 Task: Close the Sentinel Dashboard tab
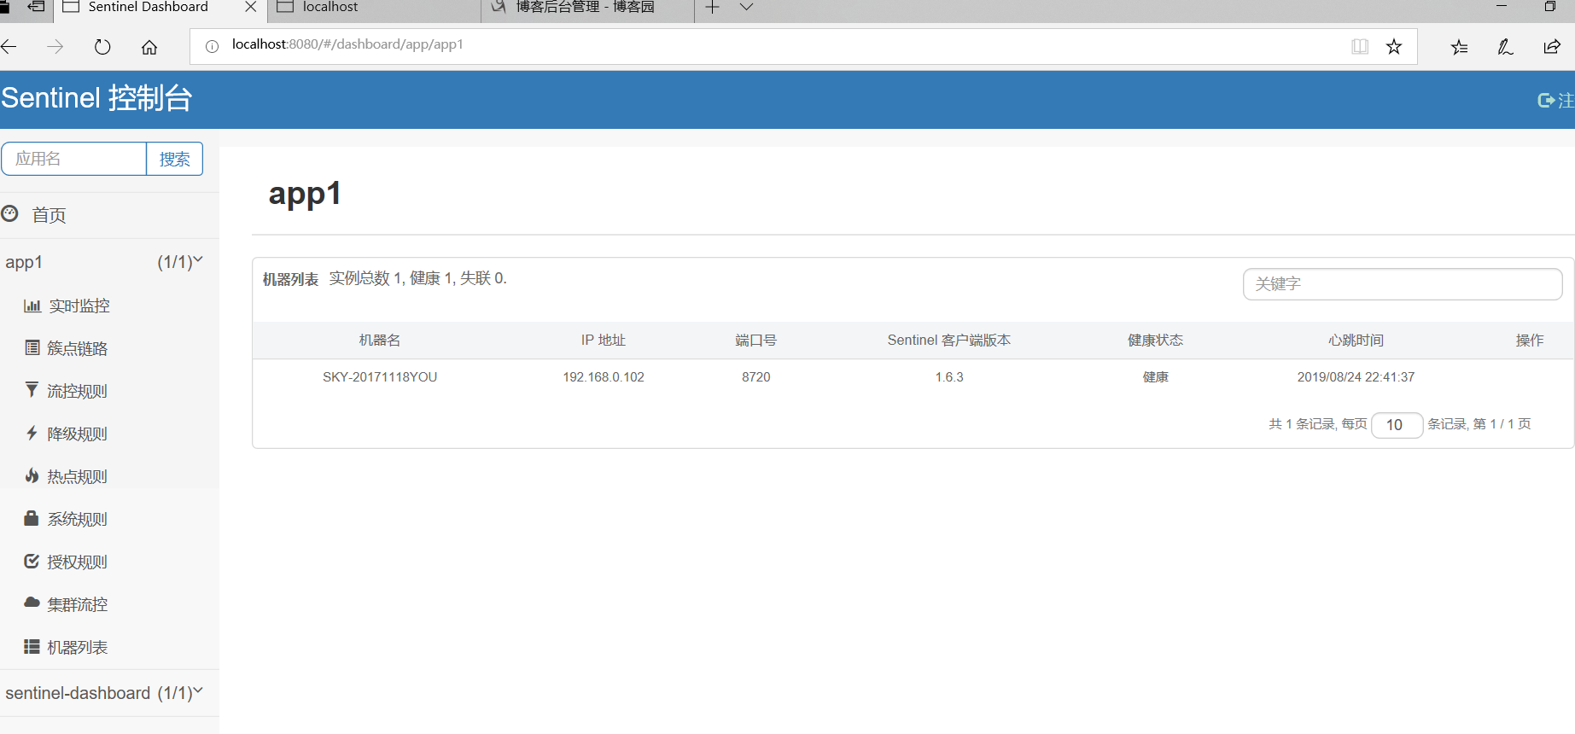coord(251,7)
